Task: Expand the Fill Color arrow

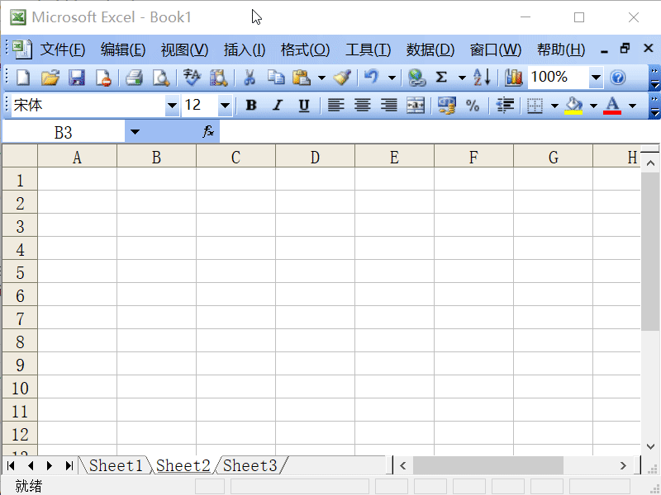Action: (593, 105)
